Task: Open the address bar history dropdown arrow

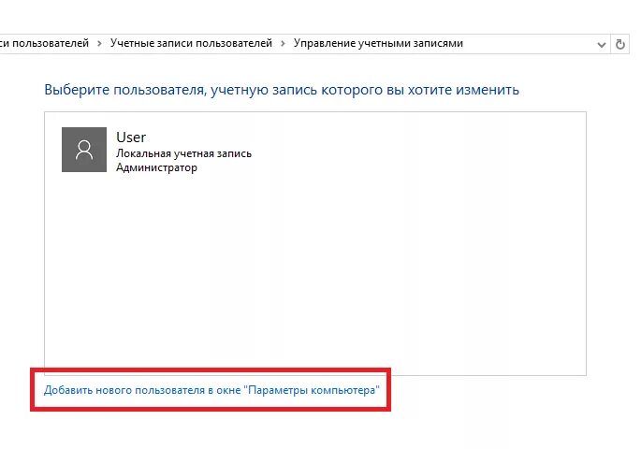Action: pyautogui.click(x=602, y=45)
